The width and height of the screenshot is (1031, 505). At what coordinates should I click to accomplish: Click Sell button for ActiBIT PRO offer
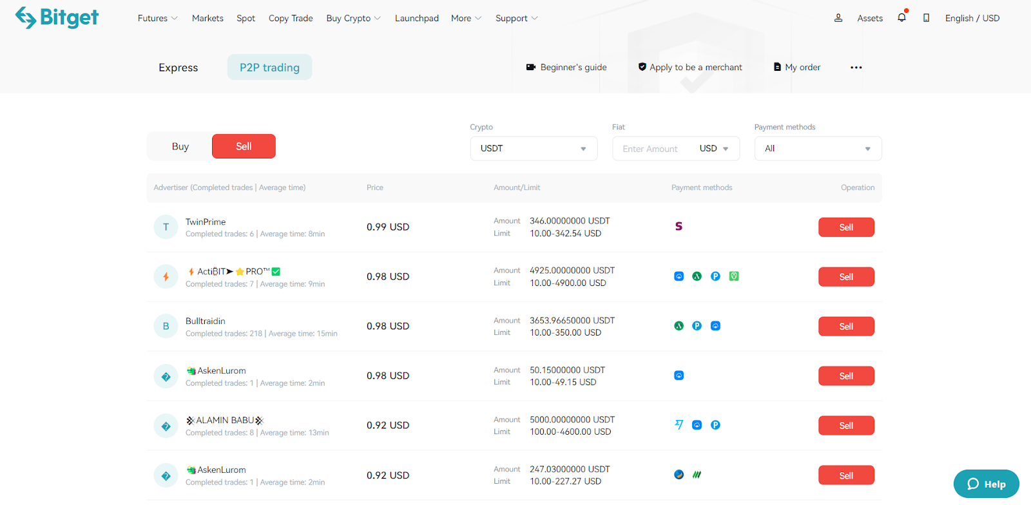tap(846, 276)
